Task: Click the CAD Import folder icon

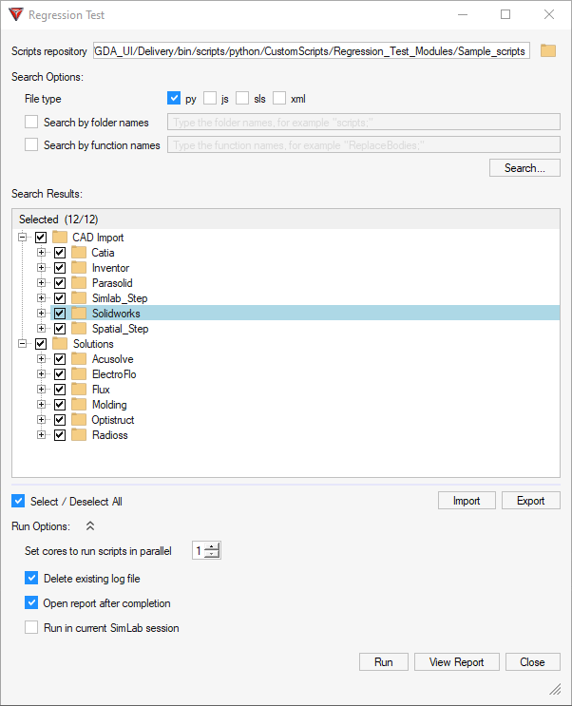Action: (x=60, y=238)
